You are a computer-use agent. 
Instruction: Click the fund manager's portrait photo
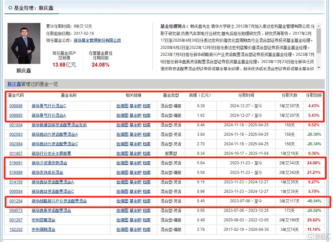point(24,44)
